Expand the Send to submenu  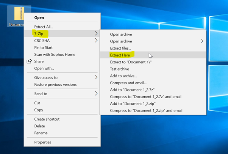[x=96, y=94]
